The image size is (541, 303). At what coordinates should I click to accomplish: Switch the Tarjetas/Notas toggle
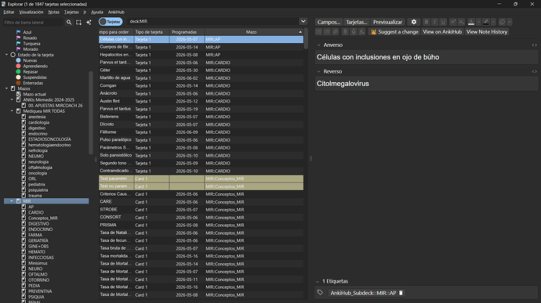[x=111, y=21]
